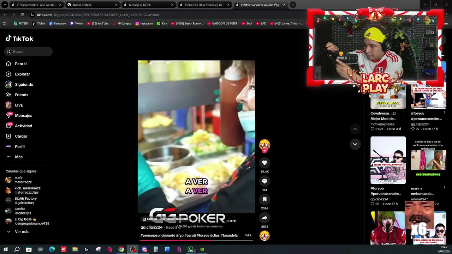Reload the page
The height and width of the screenshot is (254, 452).
point(22,15)
